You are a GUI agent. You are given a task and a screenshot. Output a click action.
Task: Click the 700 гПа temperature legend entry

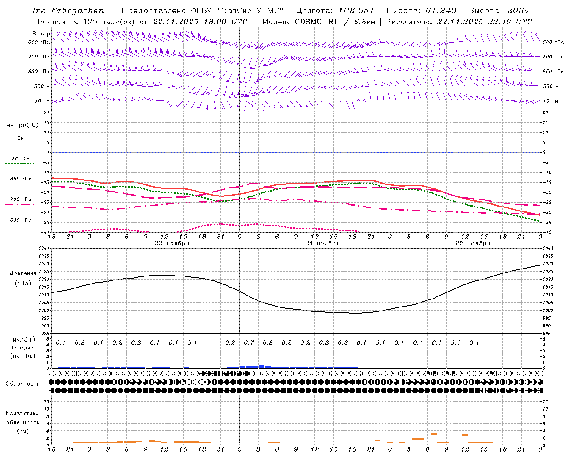tap(21, 200)
